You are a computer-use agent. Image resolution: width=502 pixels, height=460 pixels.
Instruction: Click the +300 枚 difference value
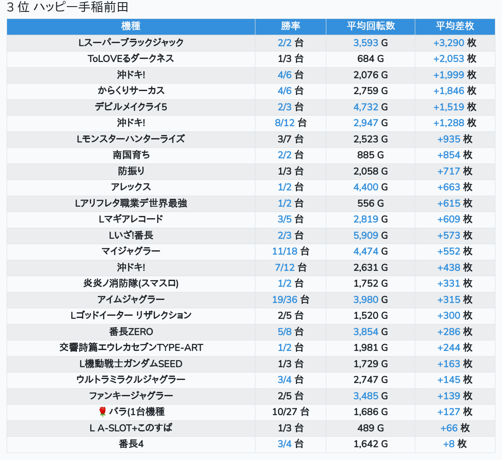(x=454, y=315)
